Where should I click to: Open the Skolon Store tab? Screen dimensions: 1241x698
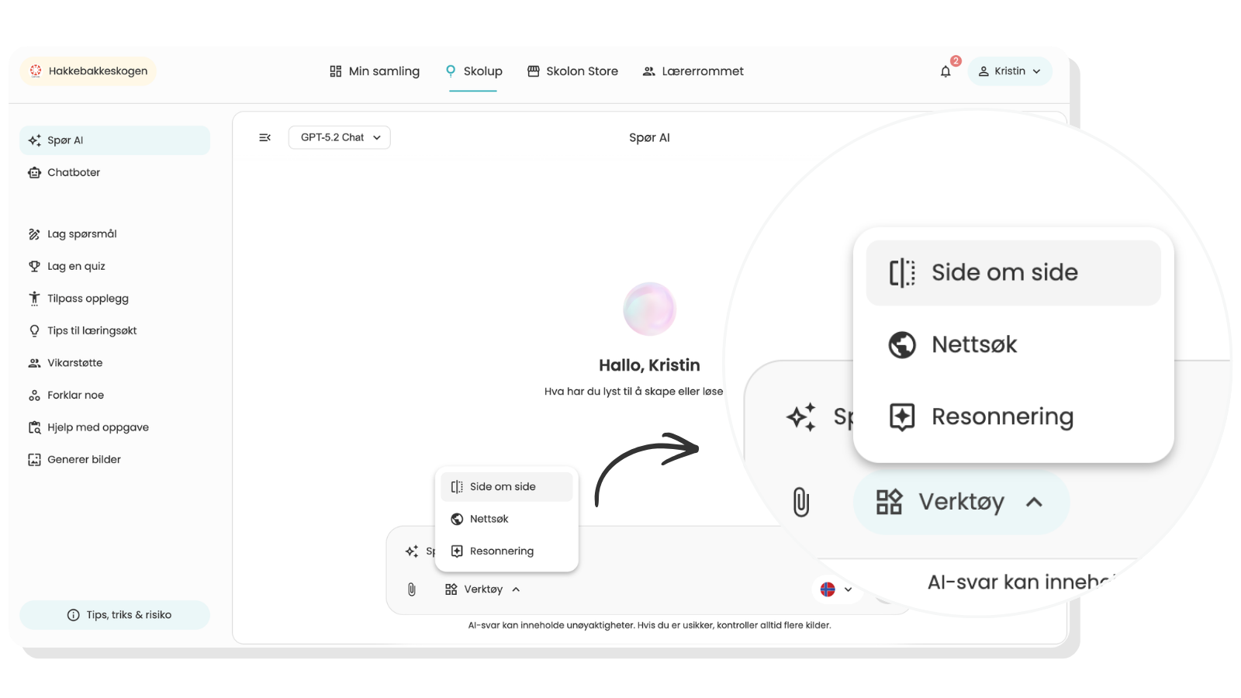pyautogui.click(x=572, y=71)
